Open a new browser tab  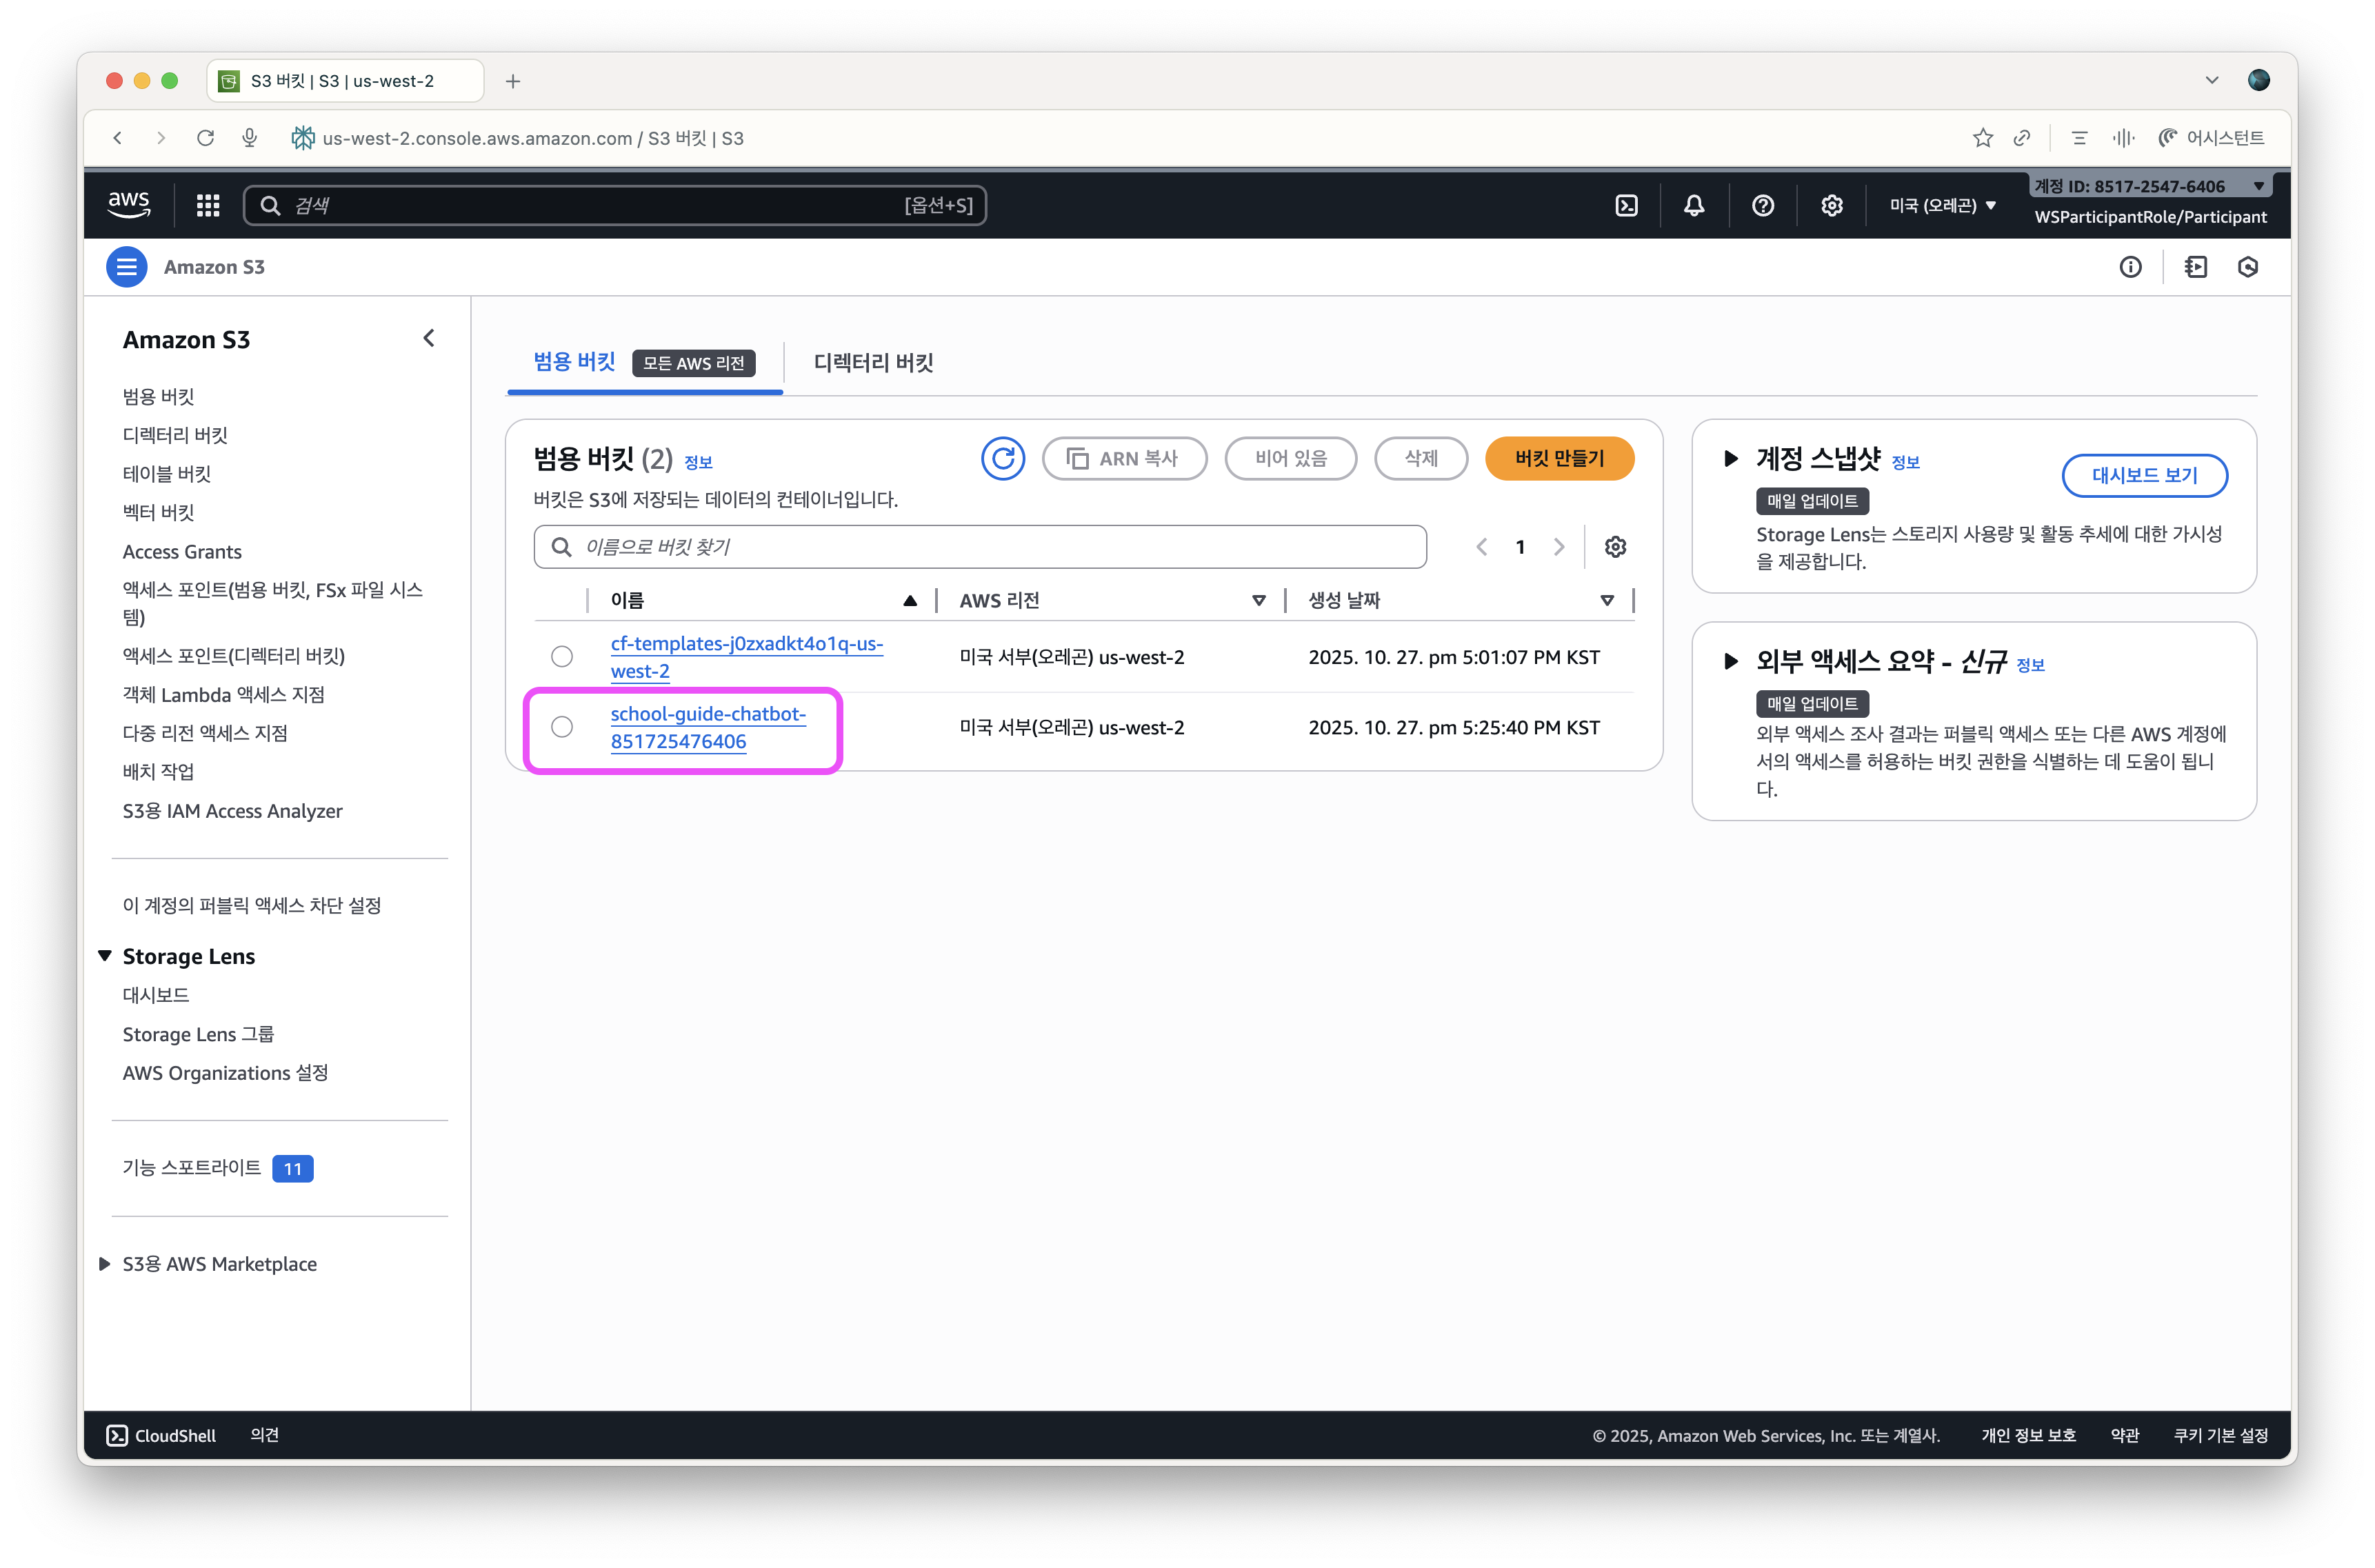pos(513,81)
